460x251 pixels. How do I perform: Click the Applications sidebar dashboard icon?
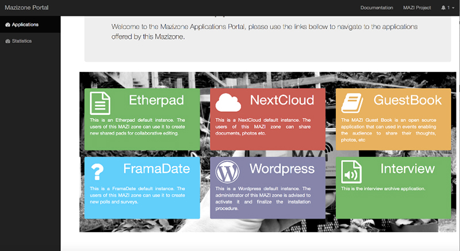[x=7, y=25]
